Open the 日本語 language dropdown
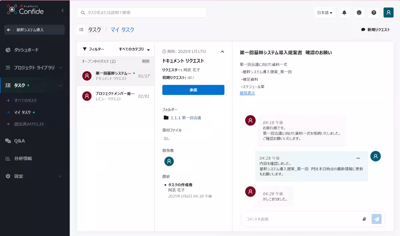This screenshot has height=236, width=400. click(x=325, y=12)
